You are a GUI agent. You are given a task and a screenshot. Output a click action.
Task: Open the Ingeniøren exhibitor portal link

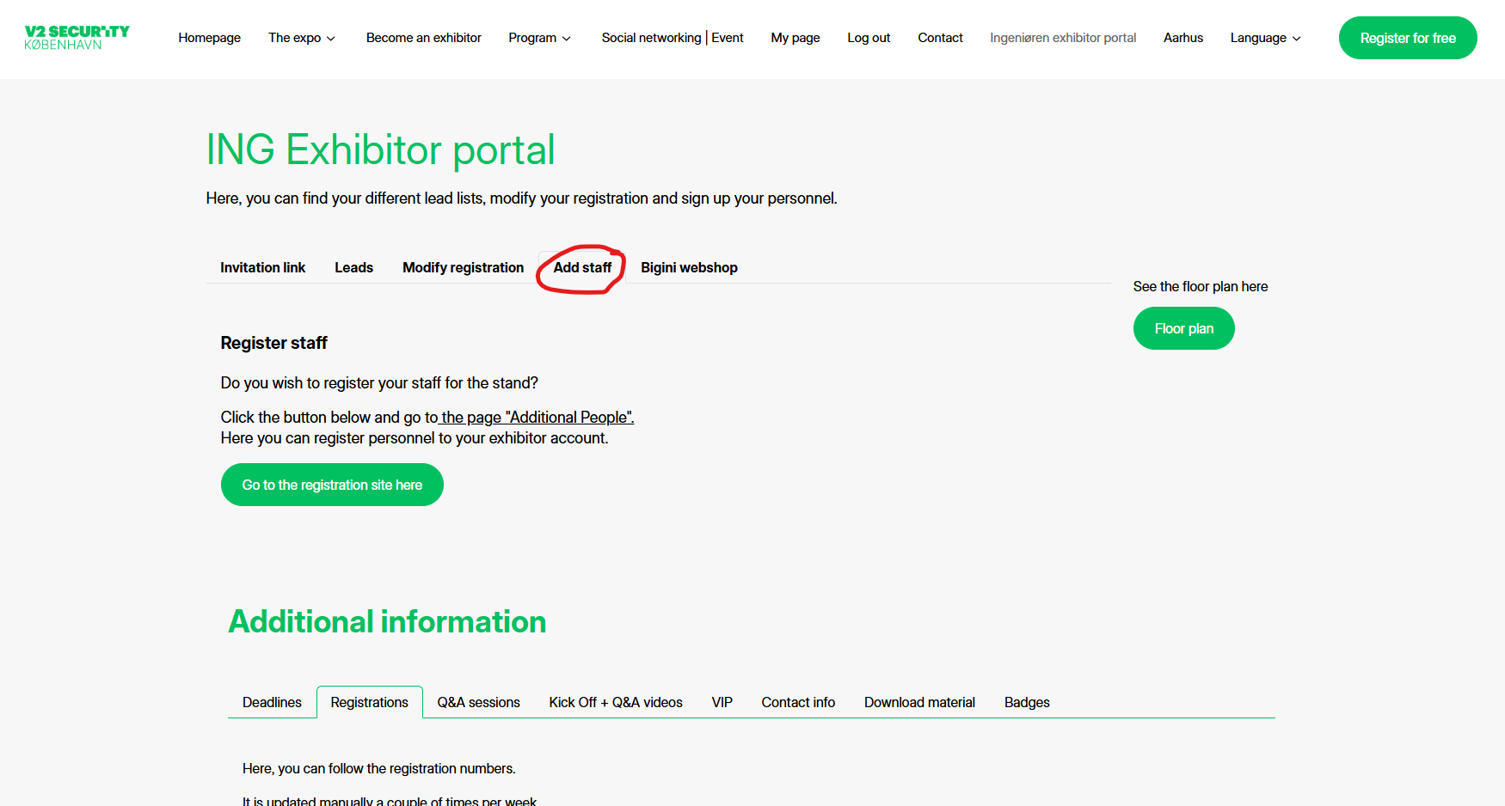1062,38
